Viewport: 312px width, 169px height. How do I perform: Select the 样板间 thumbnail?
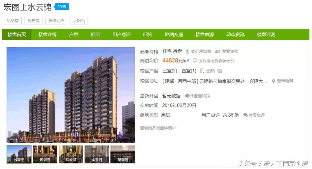click(x=71, y=154)
